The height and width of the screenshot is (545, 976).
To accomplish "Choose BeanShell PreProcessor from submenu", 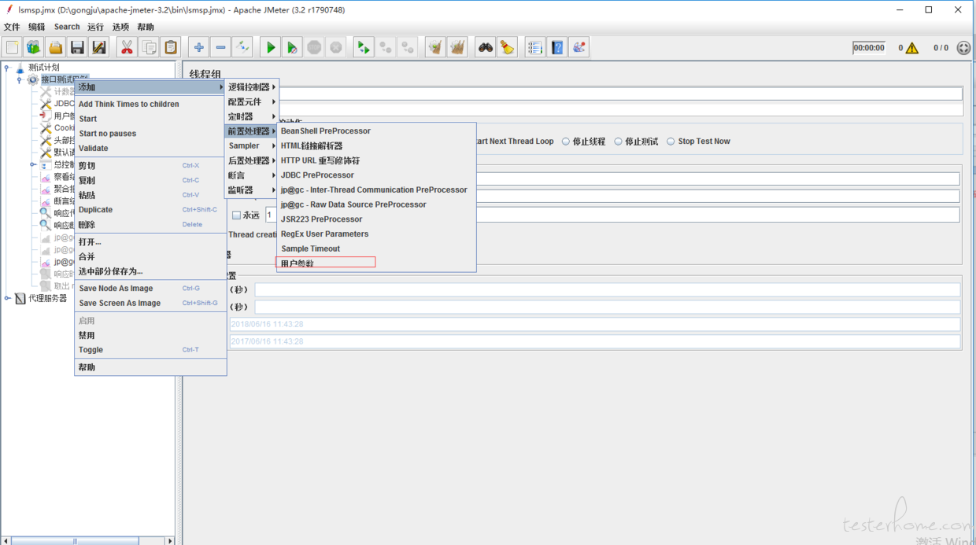I will (376, 131).
